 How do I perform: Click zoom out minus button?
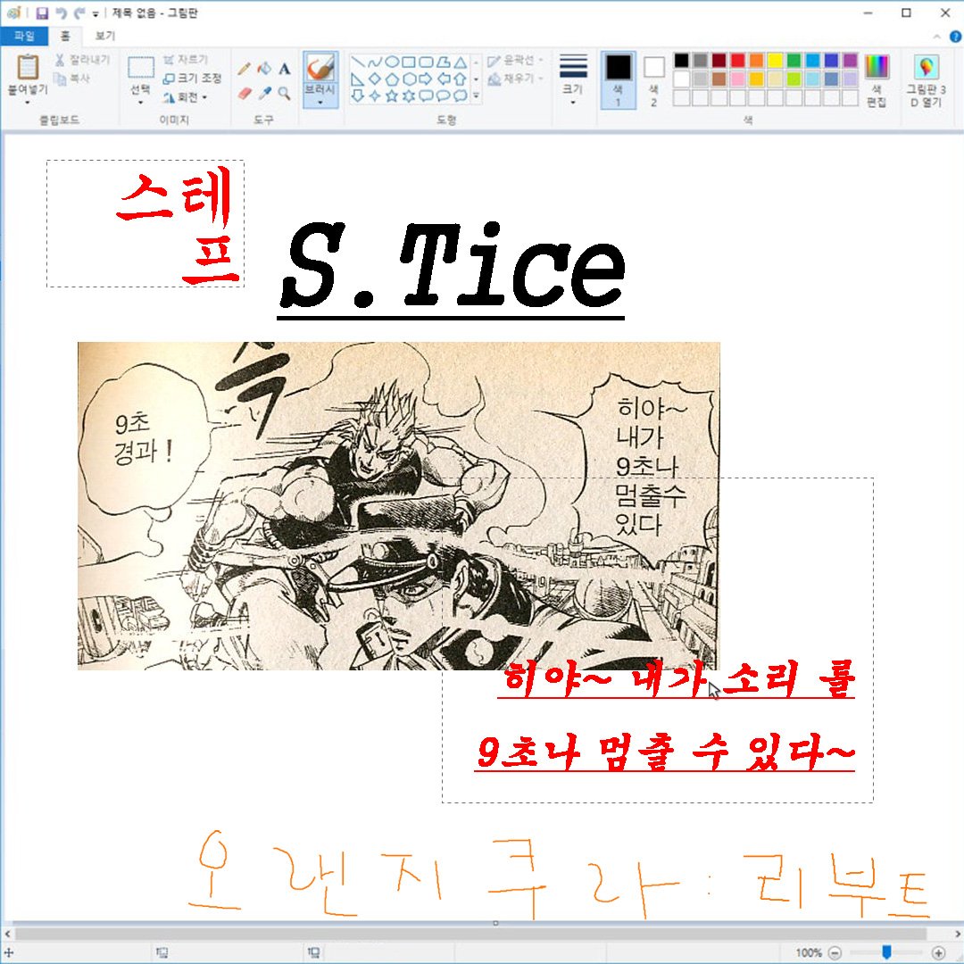coord(835,953)
